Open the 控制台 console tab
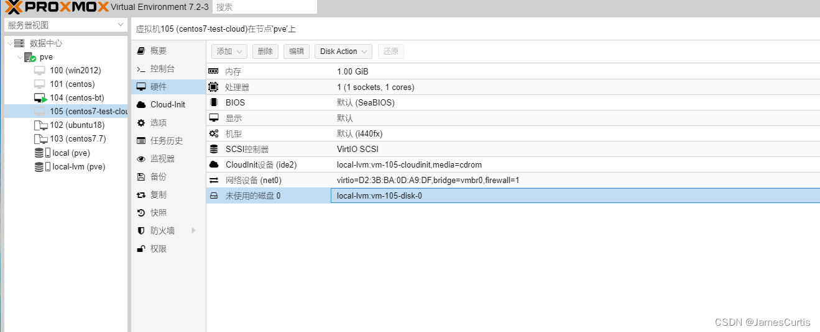The height and width of the screenshot is (332, 820). (168, 68)
